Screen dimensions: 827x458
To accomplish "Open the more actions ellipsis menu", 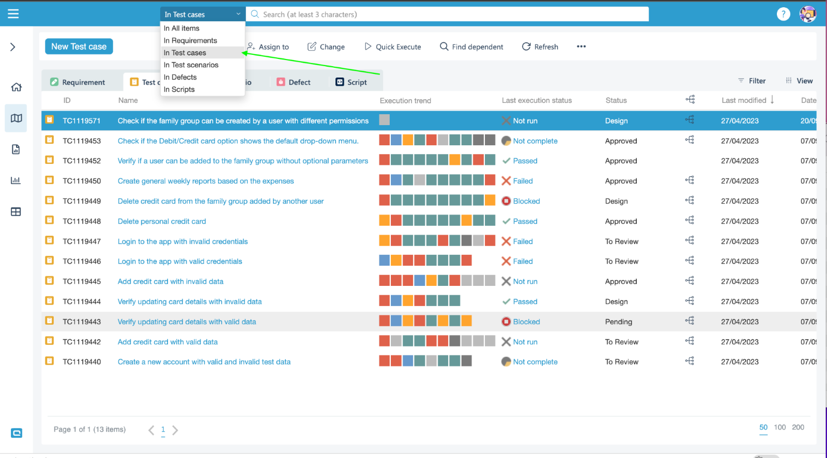I will pyautogui.click(x=581, y=47).
